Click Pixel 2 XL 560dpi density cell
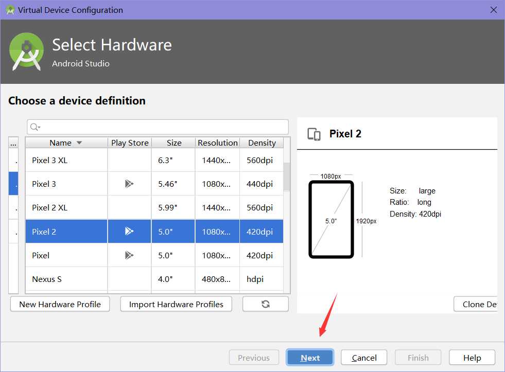This screenshot has height=372, width=505. [262, 207]
